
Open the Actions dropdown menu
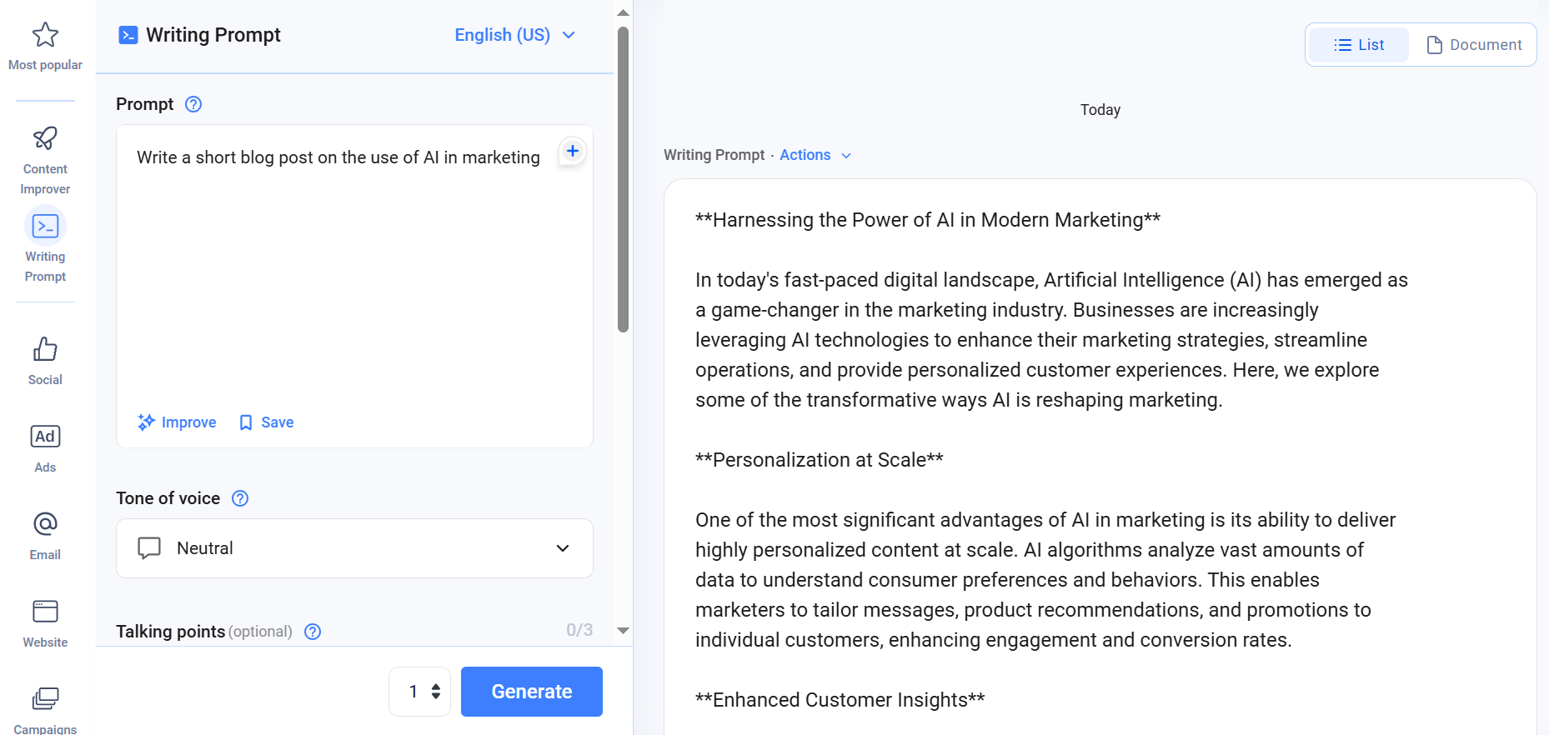pos(815,155)
